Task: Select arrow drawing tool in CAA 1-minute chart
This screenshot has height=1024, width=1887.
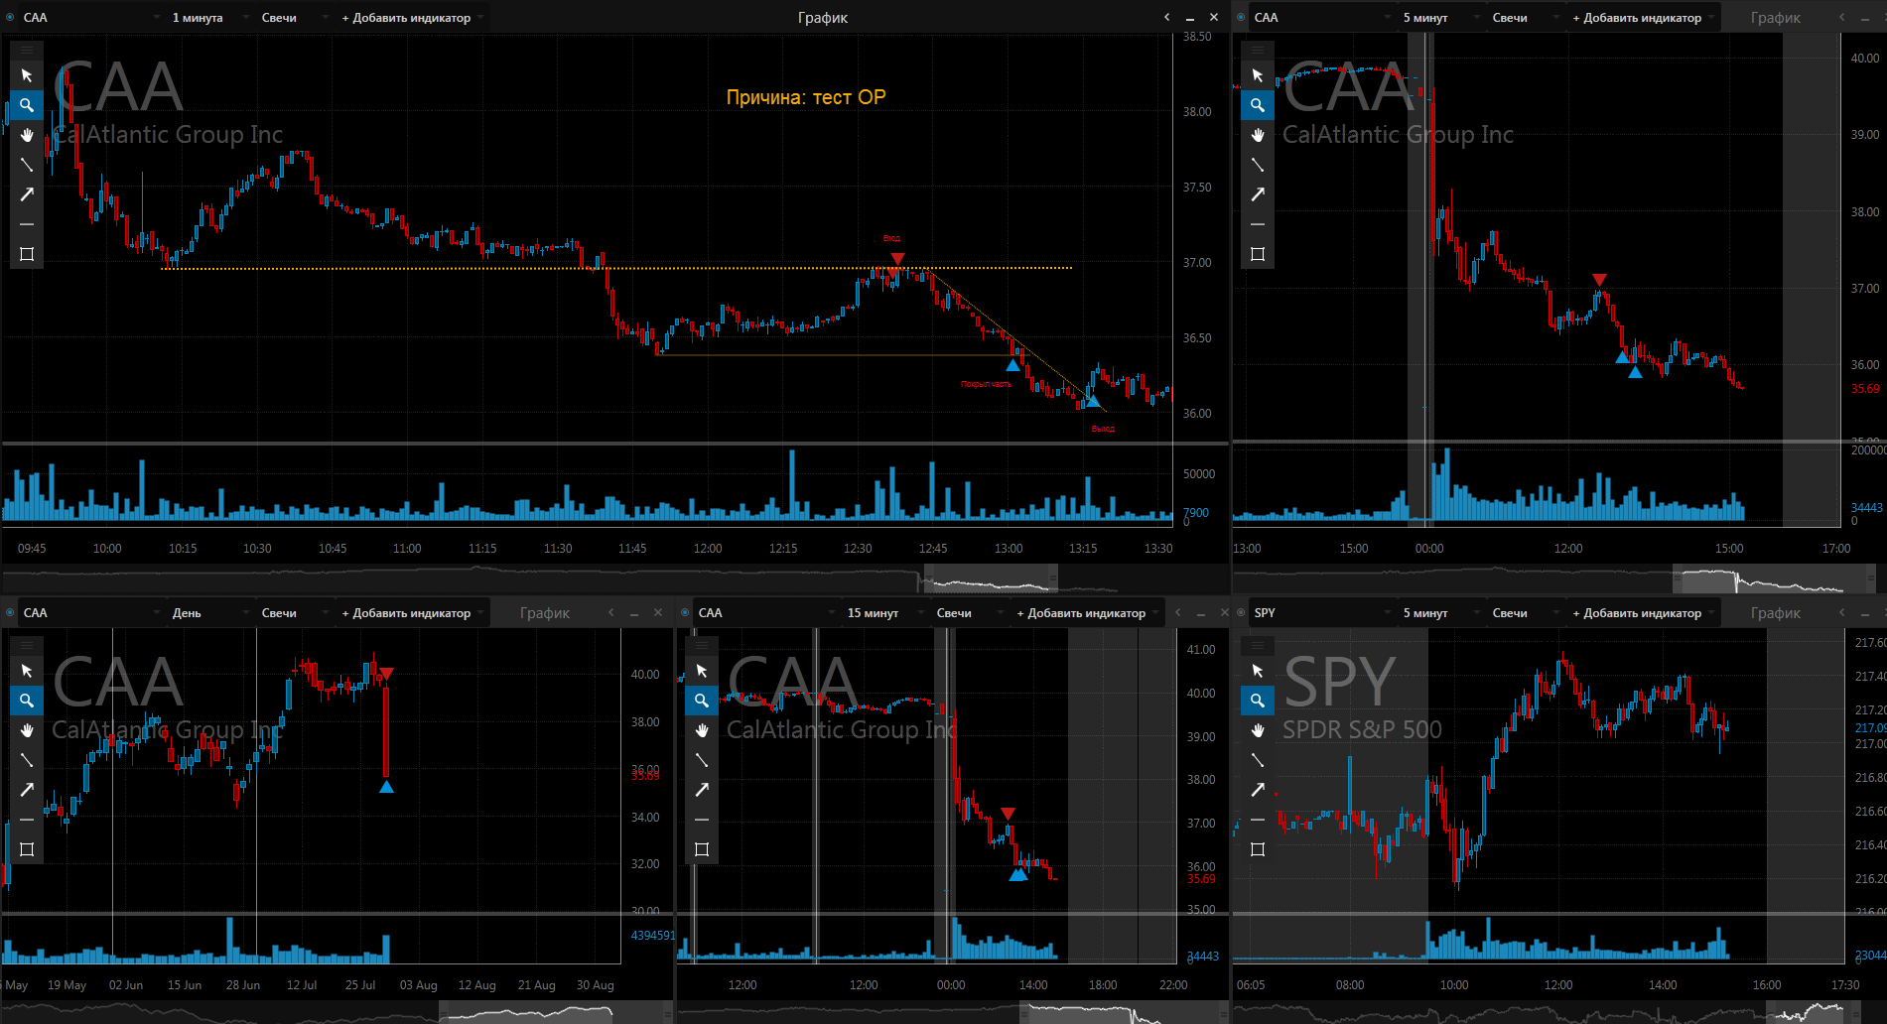Action: pos(27,194)
